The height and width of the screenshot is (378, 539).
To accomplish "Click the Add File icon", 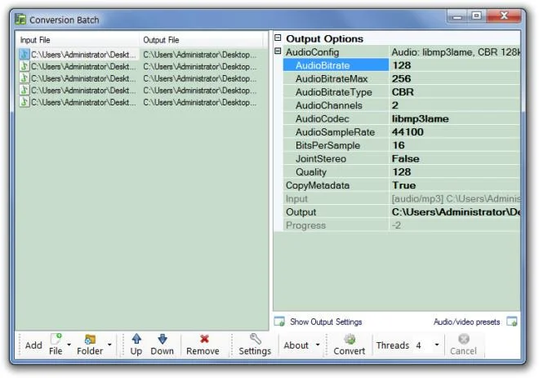I will click(x=56, y=339).
